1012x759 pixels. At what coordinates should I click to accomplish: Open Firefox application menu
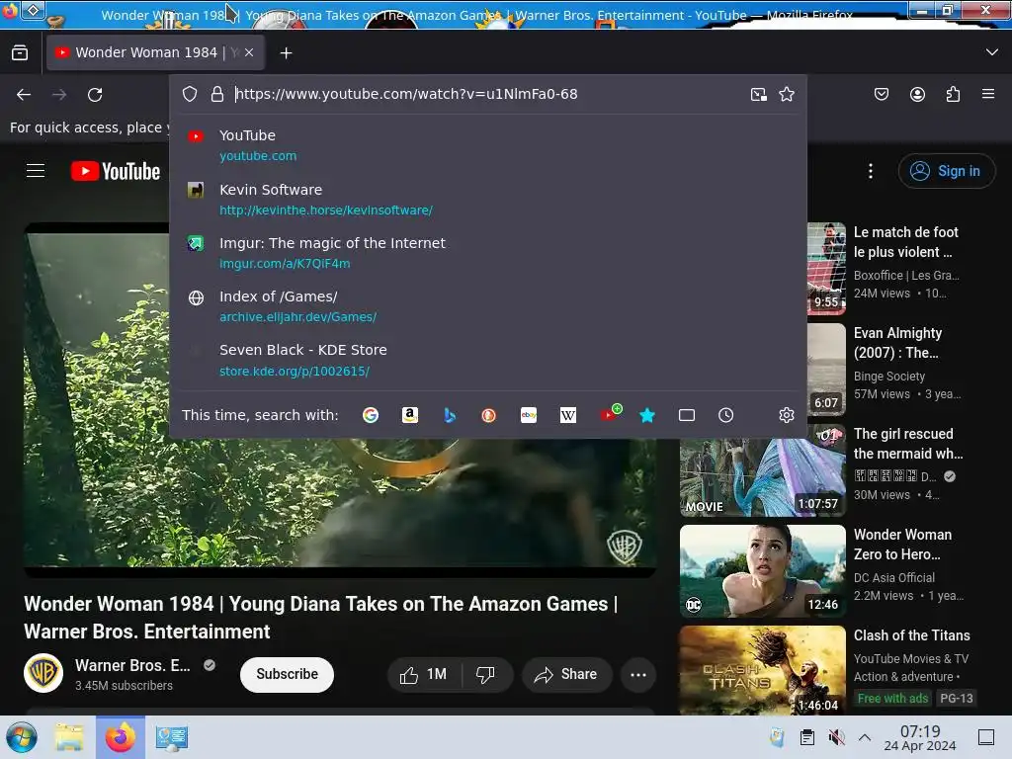tap(988, 94)
